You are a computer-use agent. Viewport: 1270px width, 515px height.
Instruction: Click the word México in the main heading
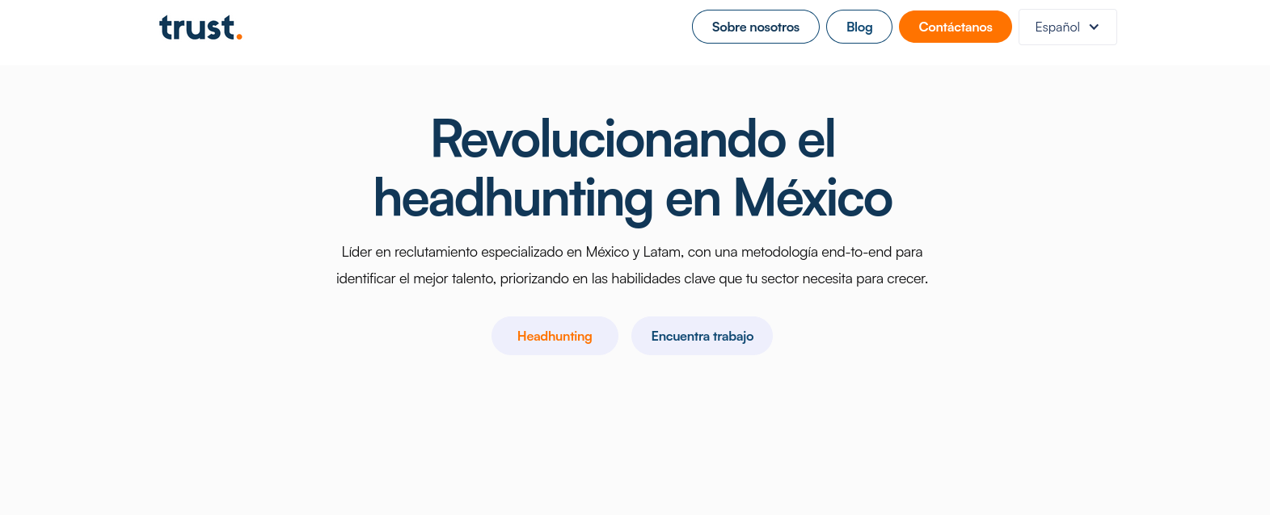click(x=812, y=199)
